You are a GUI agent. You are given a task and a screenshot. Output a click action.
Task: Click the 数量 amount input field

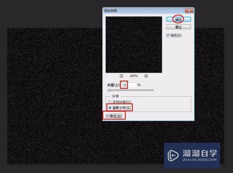[128, 85]
